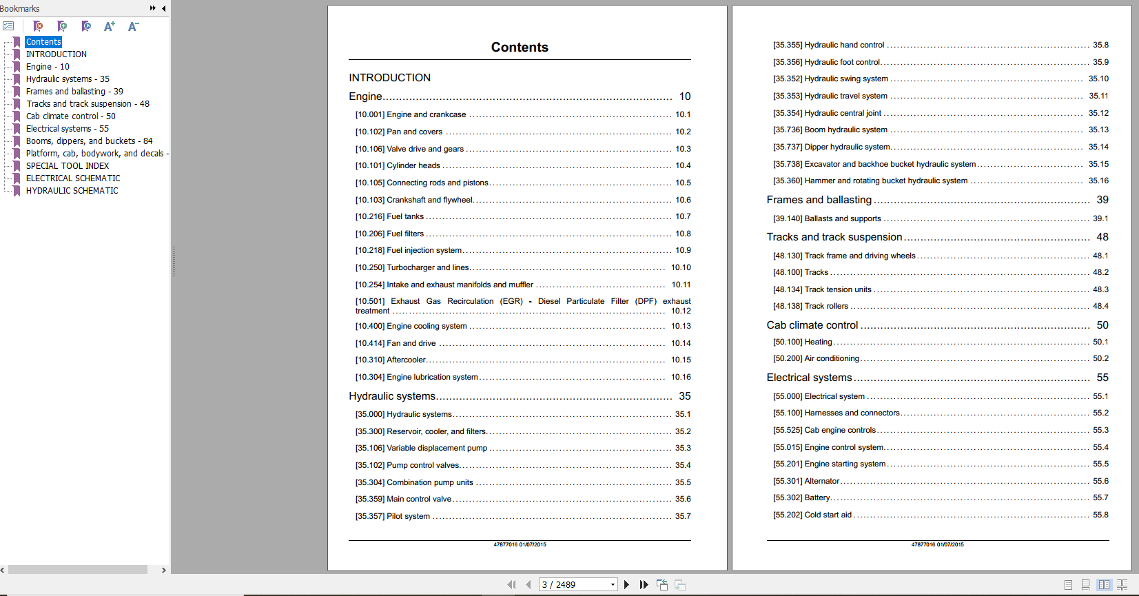Click the bookmark properties icon

pos(86,26)
